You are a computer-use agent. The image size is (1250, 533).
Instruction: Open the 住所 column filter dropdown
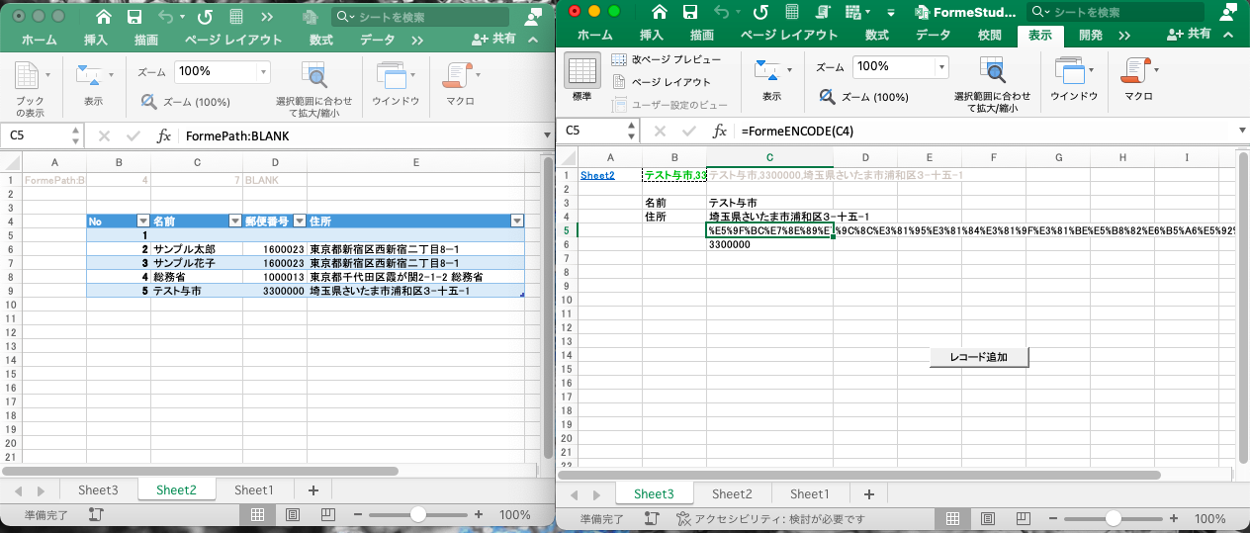(x=516, y=222)
